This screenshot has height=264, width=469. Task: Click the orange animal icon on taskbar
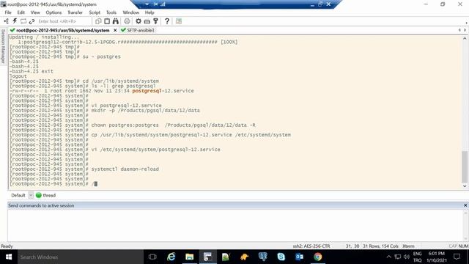click(x=244, y=257)
